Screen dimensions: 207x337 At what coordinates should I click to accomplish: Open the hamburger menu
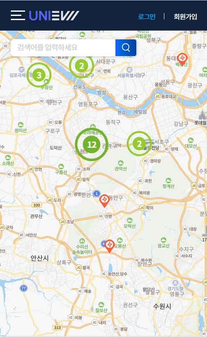pyautogui.click(x=18, y=15)
